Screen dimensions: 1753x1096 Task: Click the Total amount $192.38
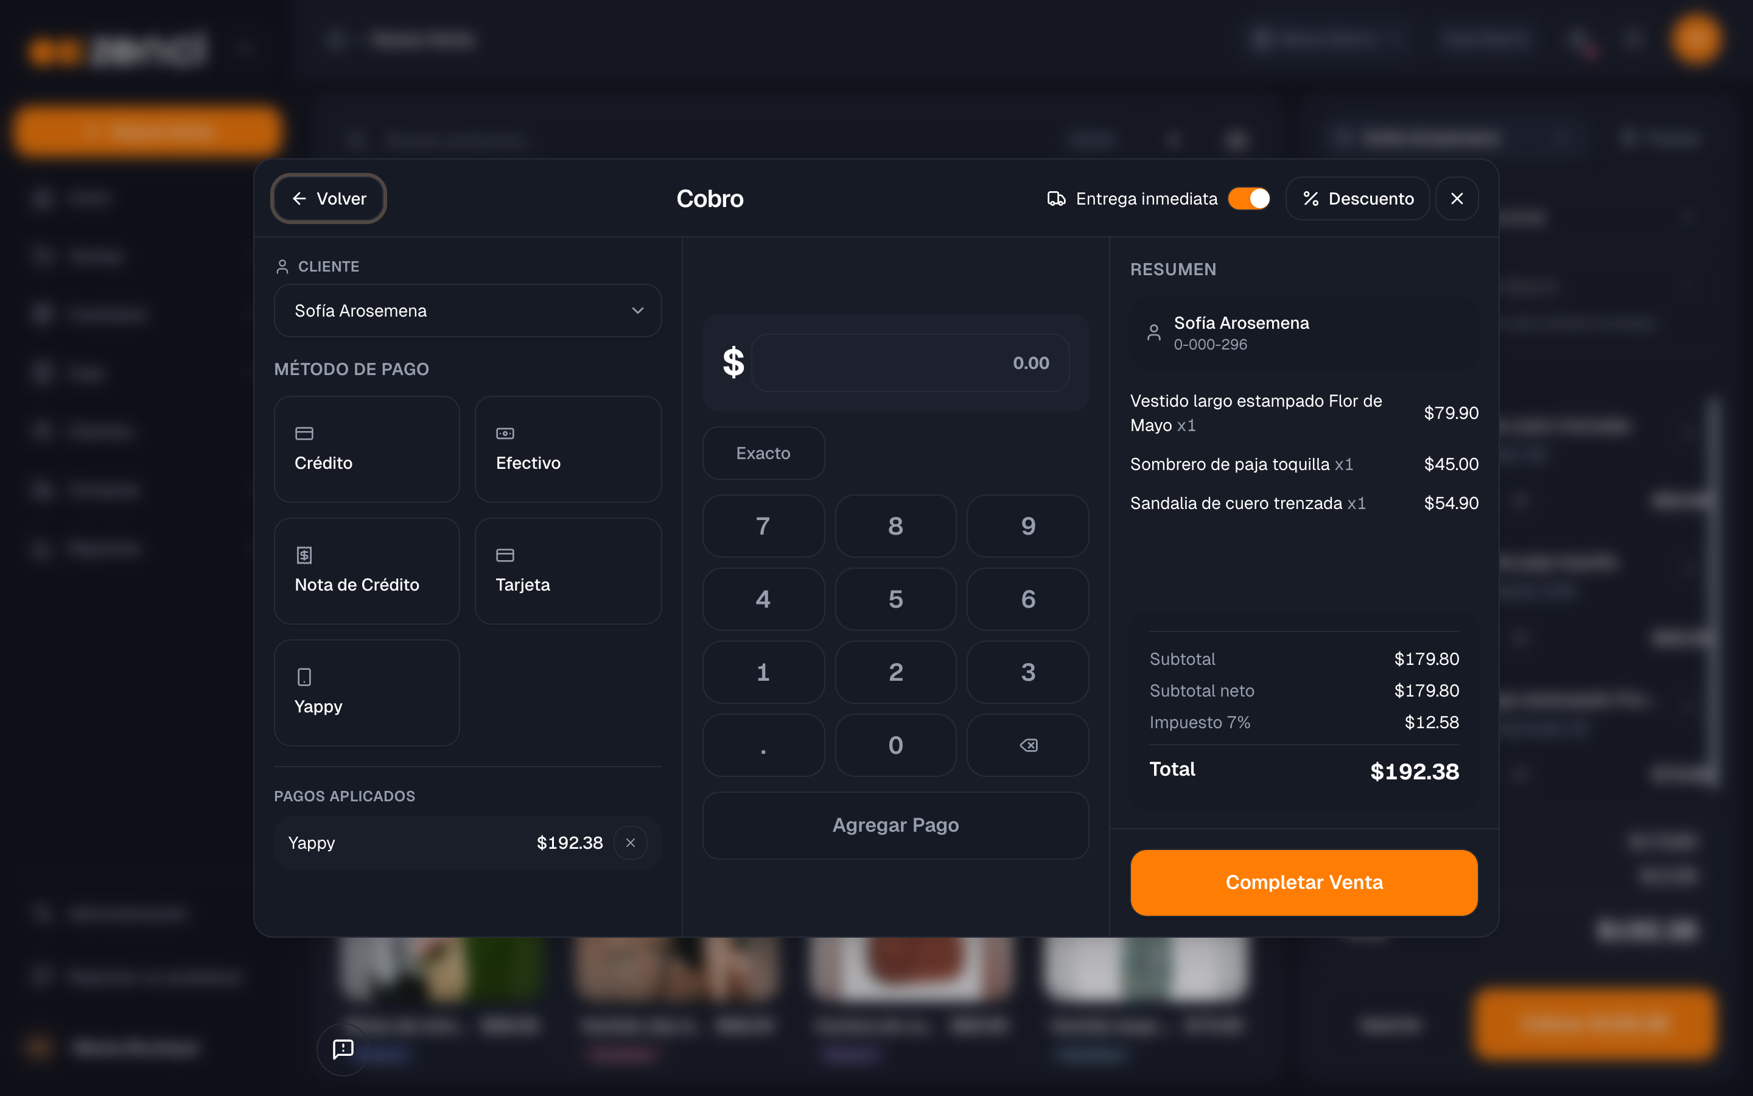click(1414, 772)
